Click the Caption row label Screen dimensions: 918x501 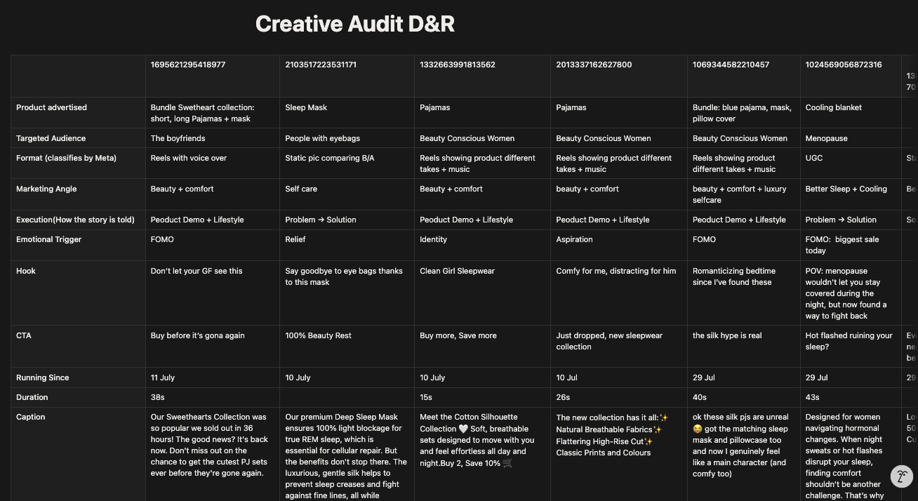click(30, 417)
